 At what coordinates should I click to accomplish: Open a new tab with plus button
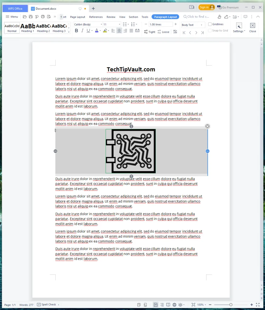point(93,8)
